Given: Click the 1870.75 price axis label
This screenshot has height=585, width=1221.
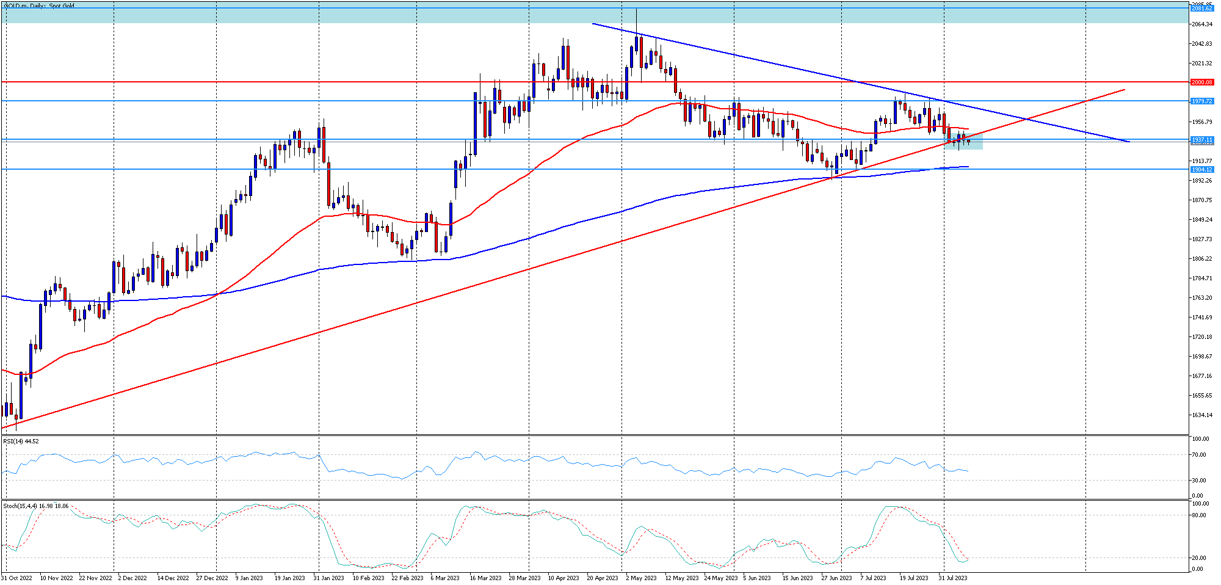Looking at the screenshot, I should 1202,200.
